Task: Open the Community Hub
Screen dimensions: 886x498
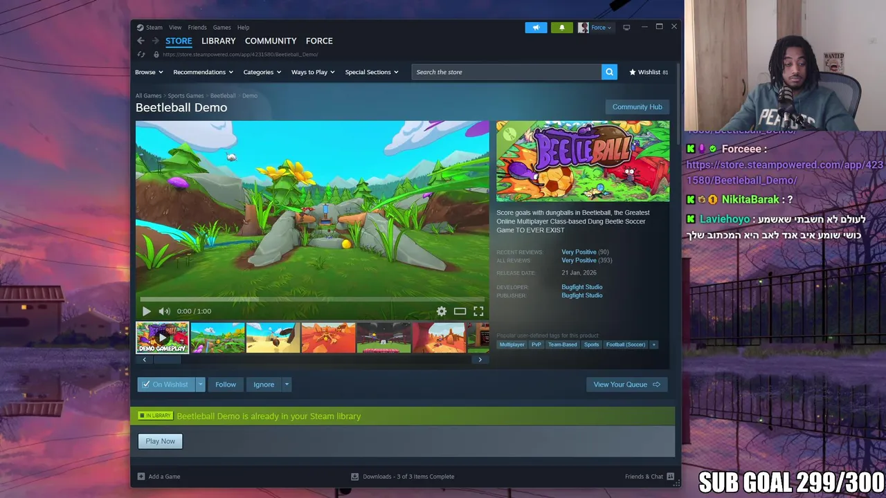Action: [x=637, y=107]
